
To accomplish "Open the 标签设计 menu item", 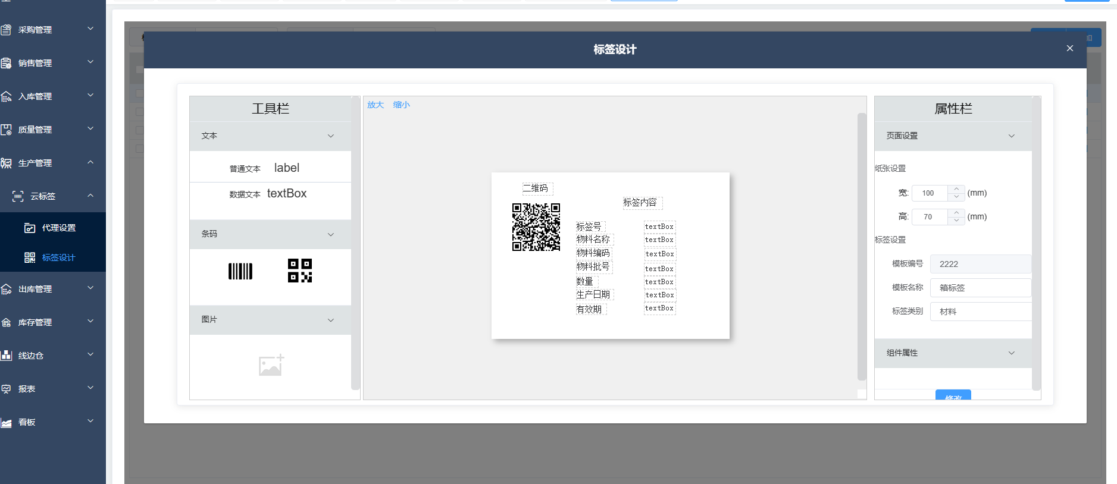I will [x=58, y=257].
